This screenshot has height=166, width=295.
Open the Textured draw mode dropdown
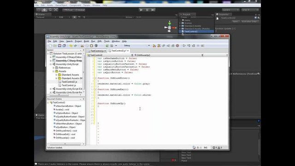[x=46, y=17]
